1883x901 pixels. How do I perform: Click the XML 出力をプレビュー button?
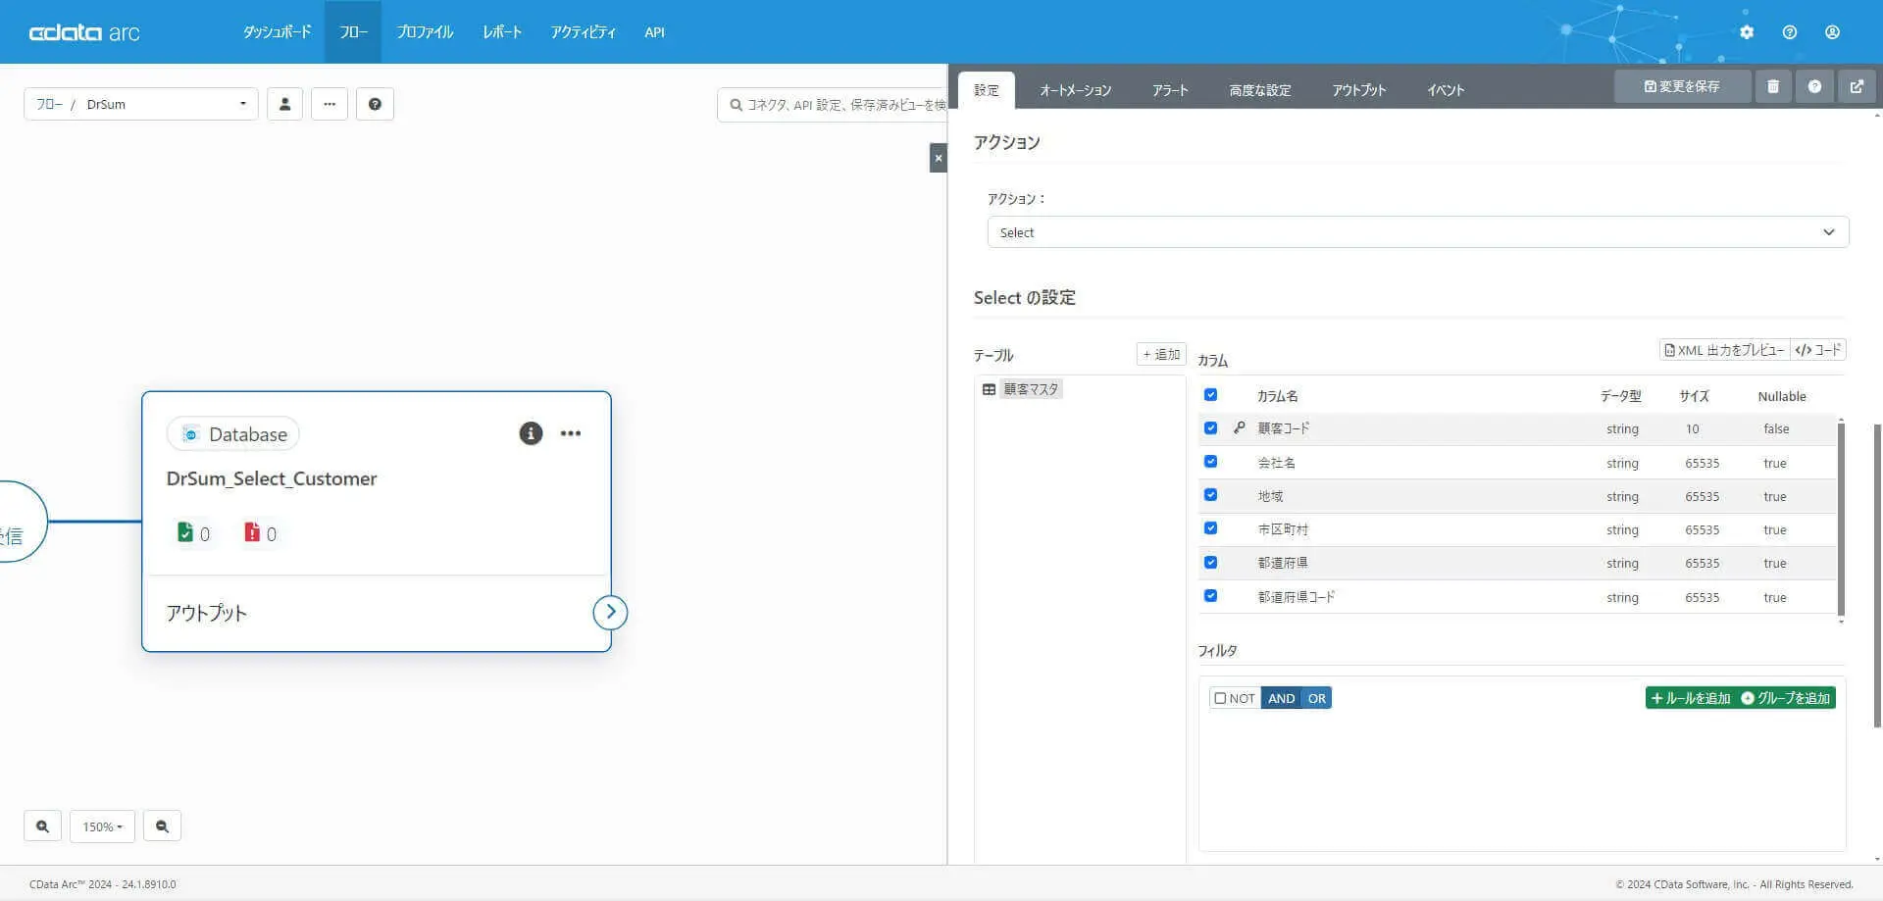(x=1724, y=350)
